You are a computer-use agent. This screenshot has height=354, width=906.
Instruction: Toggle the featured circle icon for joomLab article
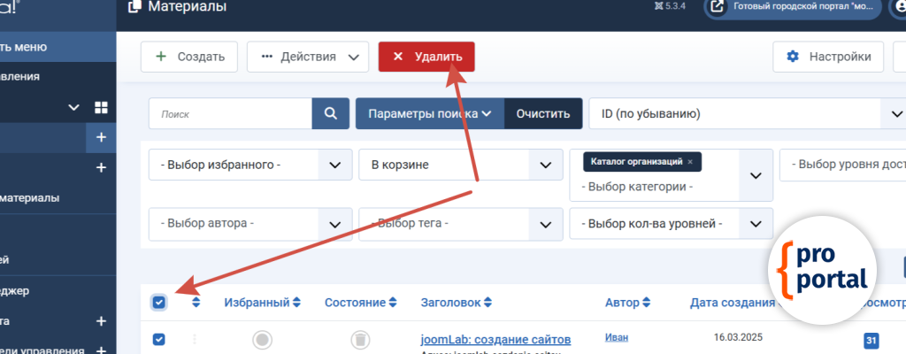click(262, 339)
